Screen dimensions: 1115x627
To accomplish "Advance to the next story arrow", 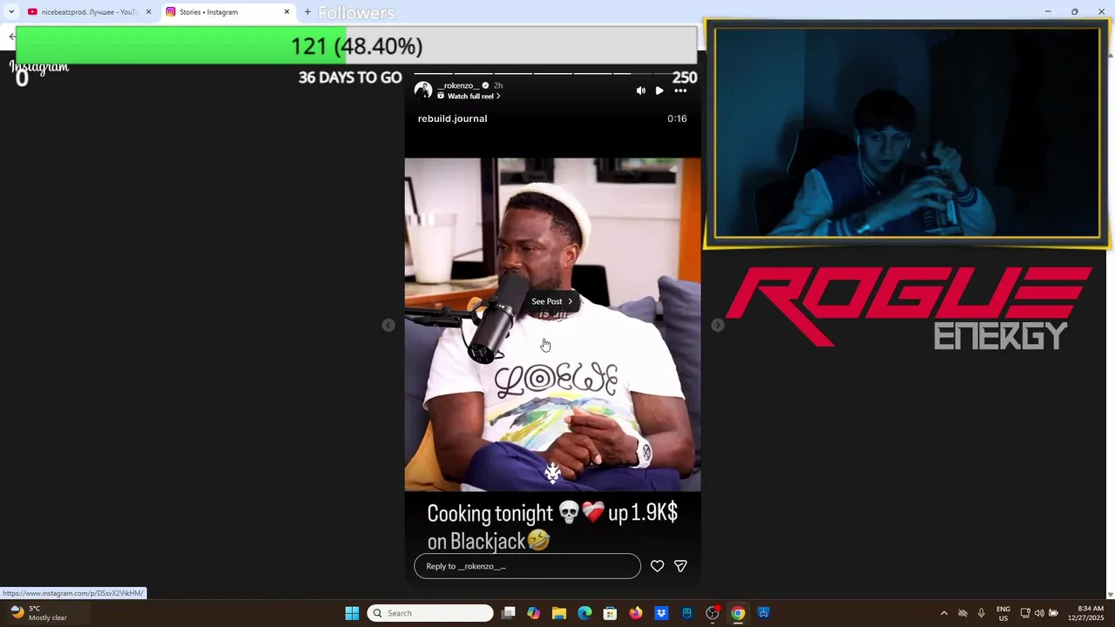I will point(718,325).
